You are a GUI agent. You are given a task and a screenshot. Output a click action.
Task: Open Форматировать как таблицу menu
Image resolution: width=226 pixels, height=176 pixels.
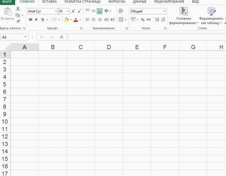[211, 16]
